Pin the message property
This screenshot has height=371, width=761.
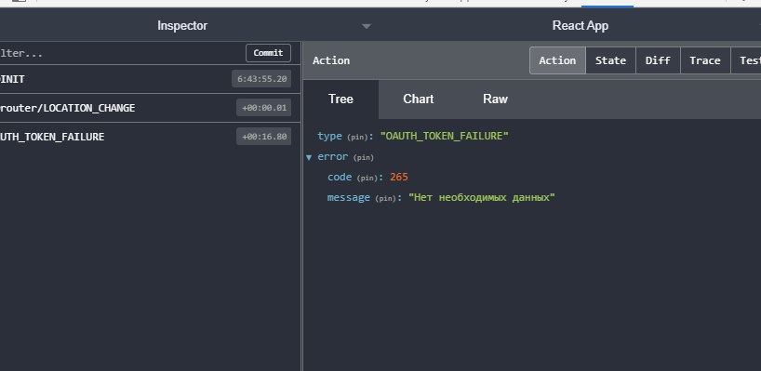click(386, 198)
